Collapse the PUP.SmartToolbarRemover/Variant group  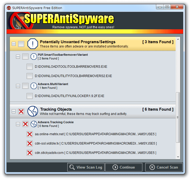18,57
